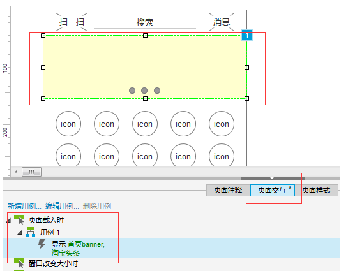
Task: Collapse the 用例 1 tree node
Action: [x=20, y=232]
